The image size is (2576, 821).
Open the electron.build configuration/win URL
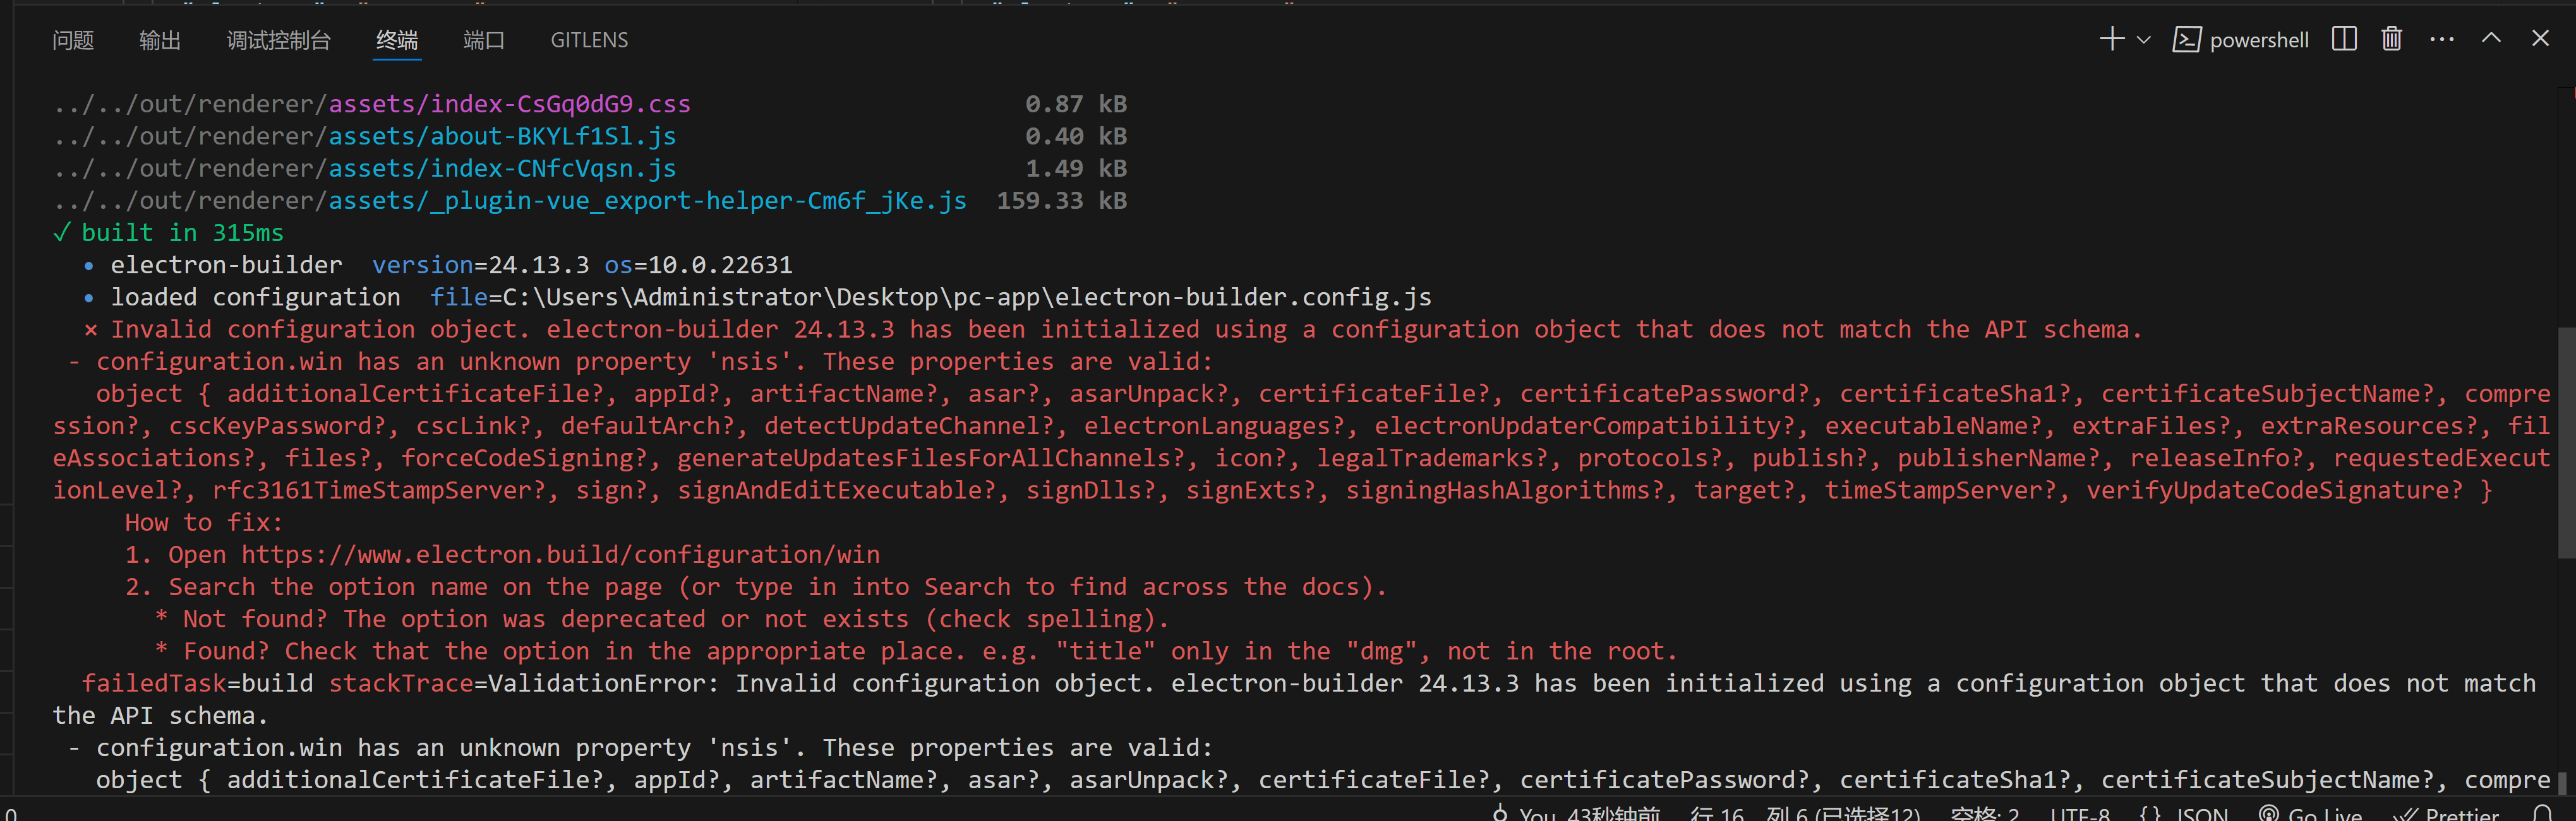(x=560, y=554)
